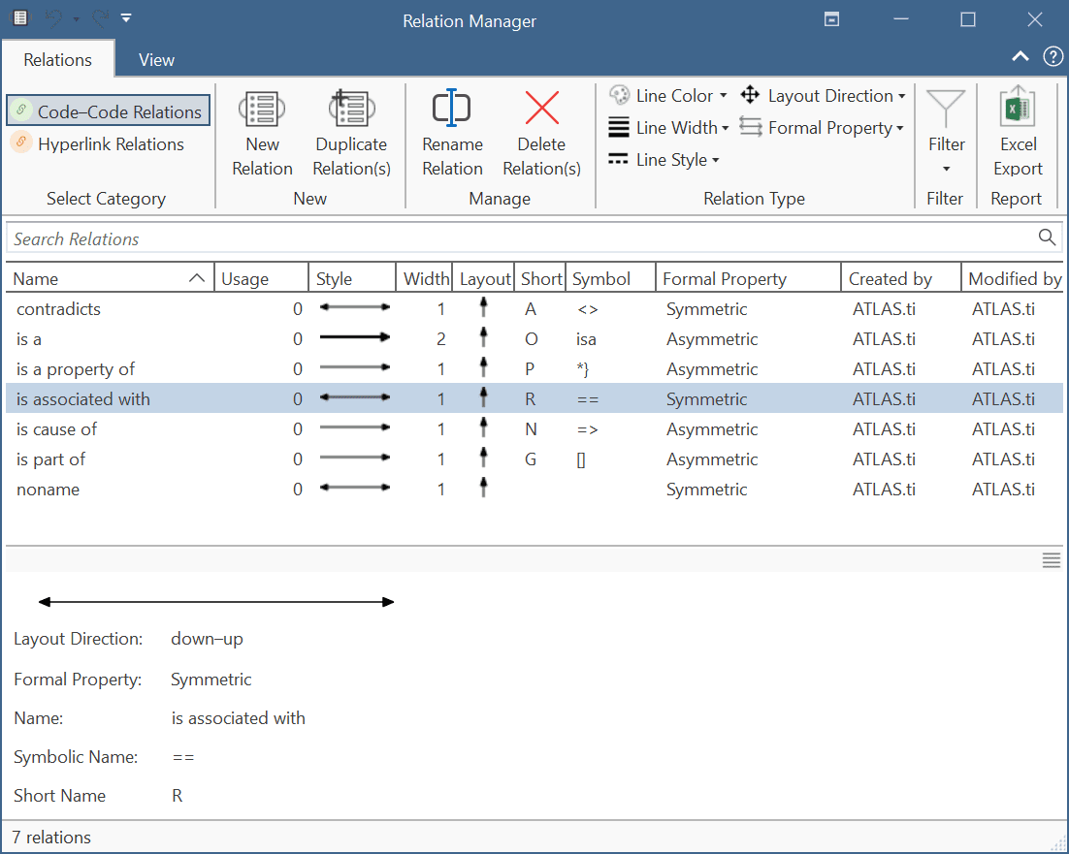
Task: Open the quick access toolbar customize arrow
Action: 126,18
